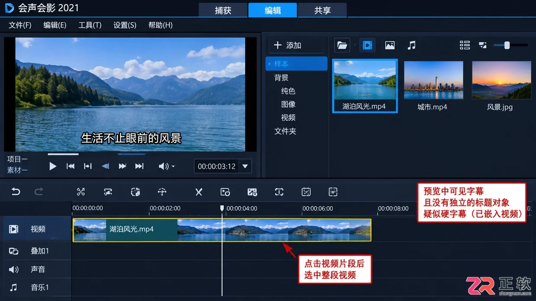The image size is (536, 301).
Task: Click the bracketed T subtitle icon
Action: pos(279,192)
